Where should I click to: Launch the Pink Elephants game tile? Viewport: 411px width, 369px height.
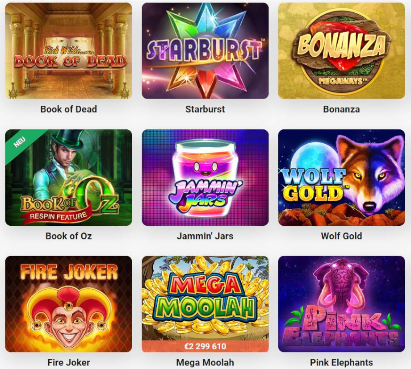[x=342, y=304]
